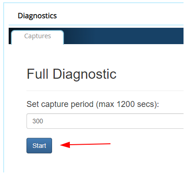Focus the capture period input field
The image size is (189, 177).
coord(105,121)
